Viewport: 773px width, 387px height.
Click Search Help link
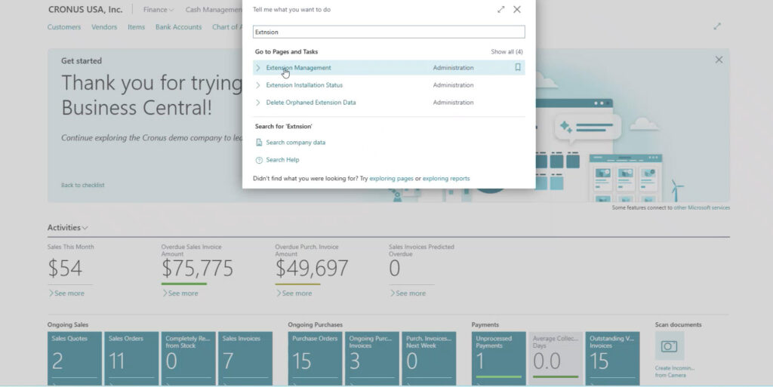tap(282, 160)
